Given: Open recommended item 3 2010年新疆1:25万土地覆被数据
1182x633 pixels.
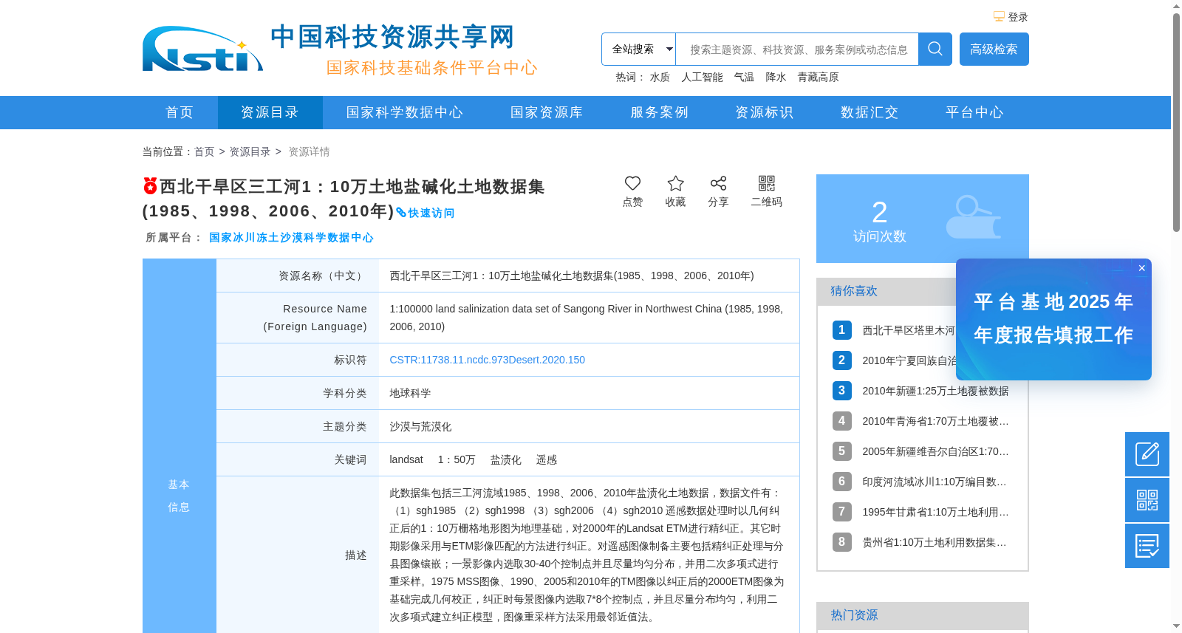Looking at the screenshot, I should [x=935, y=391].
